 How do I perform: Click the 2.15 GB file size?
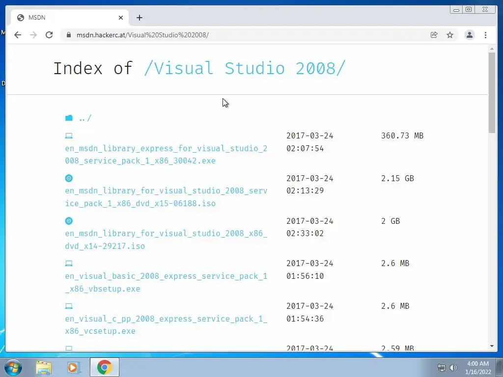(x=397, y=178)
